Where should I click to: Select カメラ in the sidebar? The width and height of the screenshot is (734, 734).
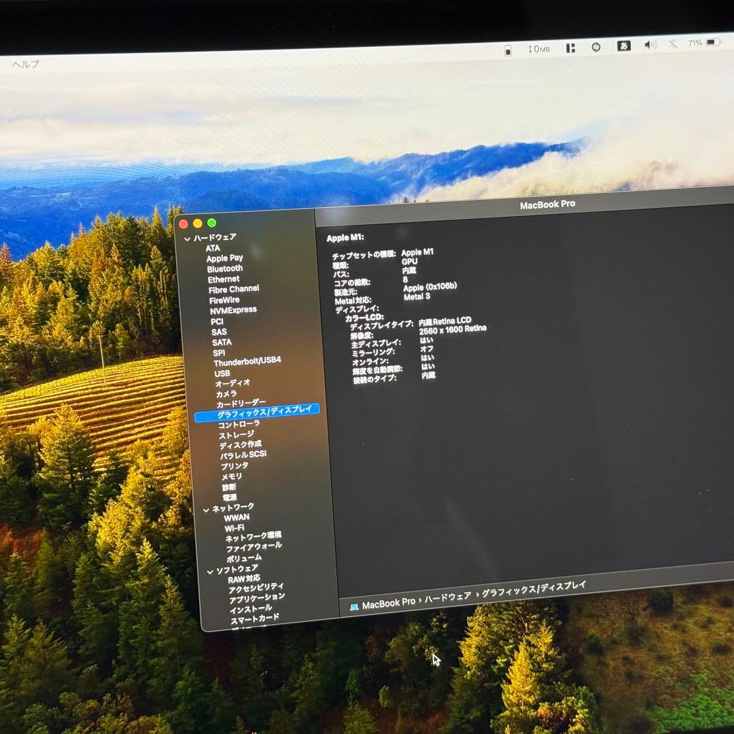(226, 394)
